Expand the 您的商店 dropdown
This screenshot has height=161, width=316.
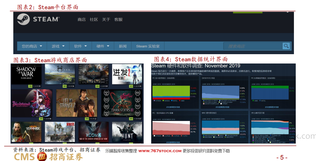click(x=32, y=46)
